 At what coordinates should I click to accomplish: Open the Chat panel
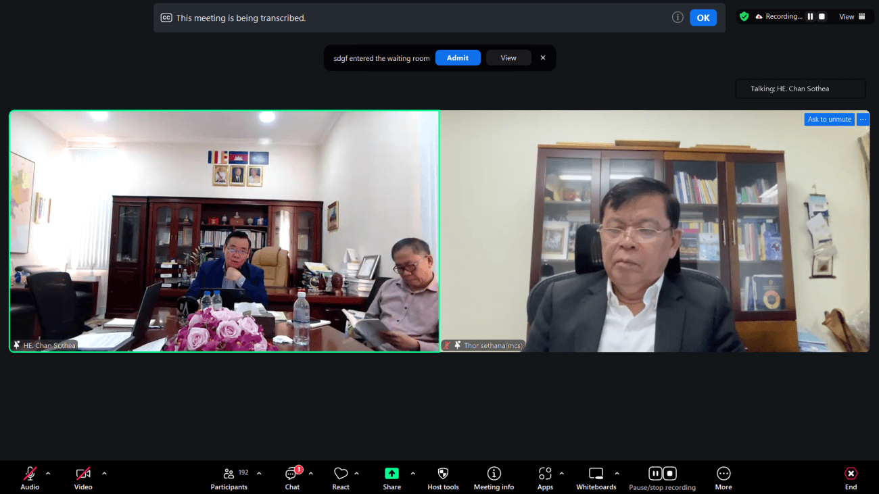292,478
